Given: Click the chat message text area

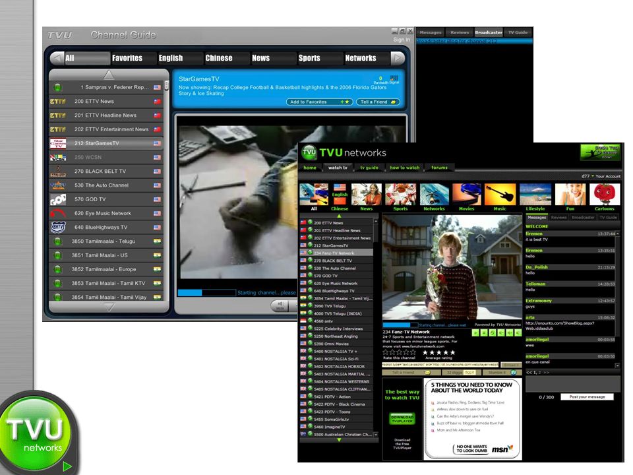Looking at the screenshot, I should (572, 383).
